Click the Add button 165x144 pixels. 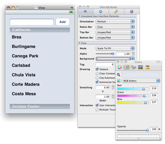[x=62, y=22]
